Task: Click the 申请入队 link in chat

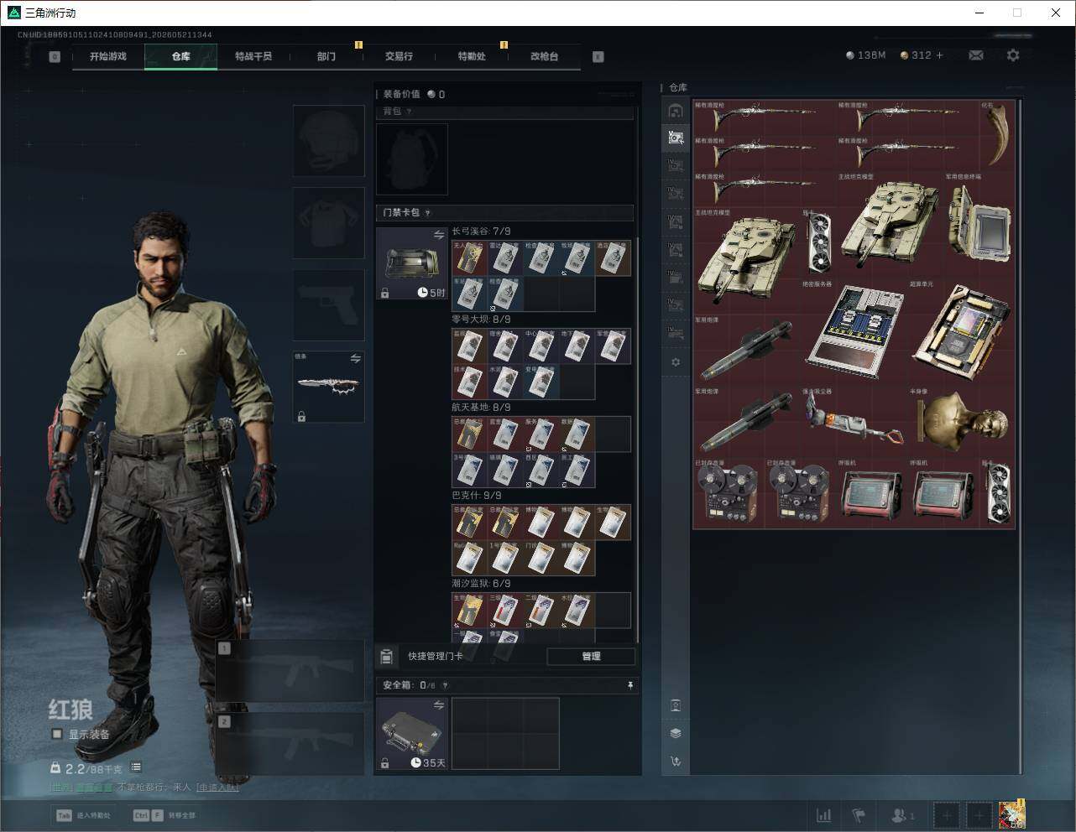Action: click(217, 788)
